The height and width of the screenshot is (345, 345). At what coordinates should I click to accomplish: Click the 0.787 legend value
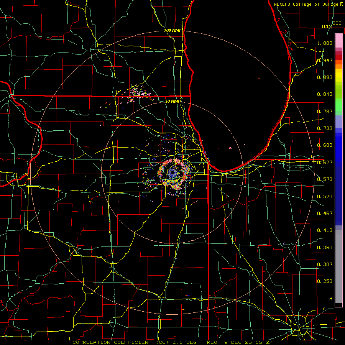(325, 111)
